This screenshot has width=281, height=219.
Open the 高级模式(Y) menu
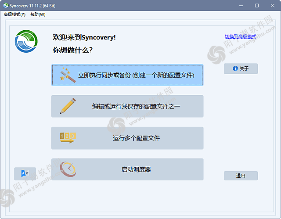(x=14, y=14)
